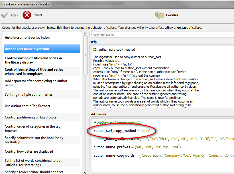Image resolution: width=234 pixels, height=174 pixels.
Task: Click the tweak list scrollbar thumb
Action: [85, 56]
